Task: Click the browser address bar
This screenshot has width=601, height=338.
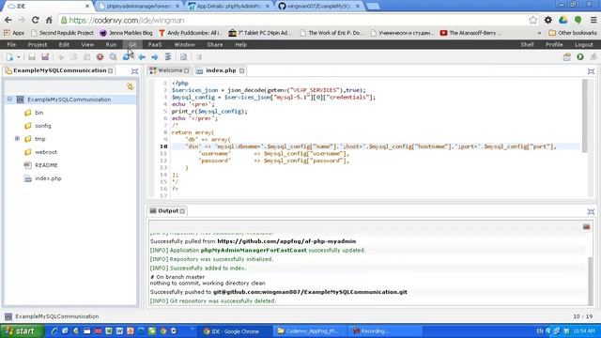Action: point(295,21)
